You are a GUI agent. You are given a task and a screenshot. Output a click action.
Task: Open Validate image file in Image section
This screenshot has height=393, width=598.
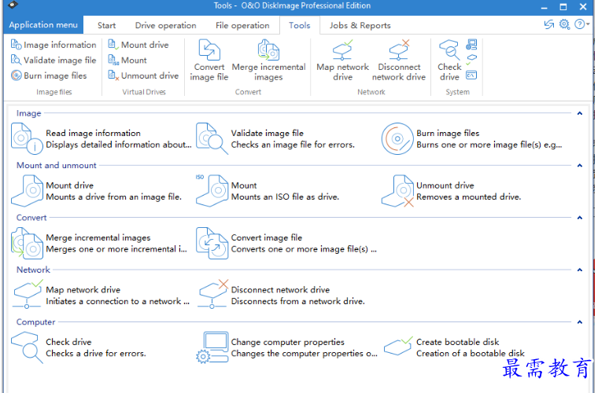click(275, 138)
